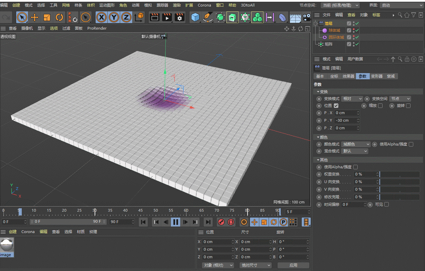The width and height of the screenshot is (425, 271).
Task: Open the 变换模式 dropdown set to 相对
Action: pyautogui.click(x=352, y=99)
